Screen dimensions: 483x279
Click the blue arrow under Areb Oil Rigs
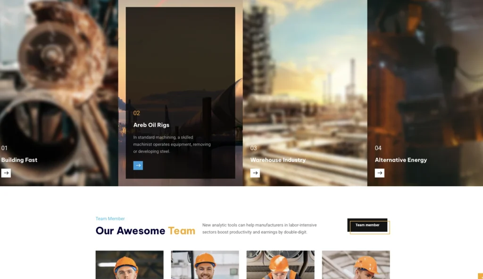coord(138,165)
